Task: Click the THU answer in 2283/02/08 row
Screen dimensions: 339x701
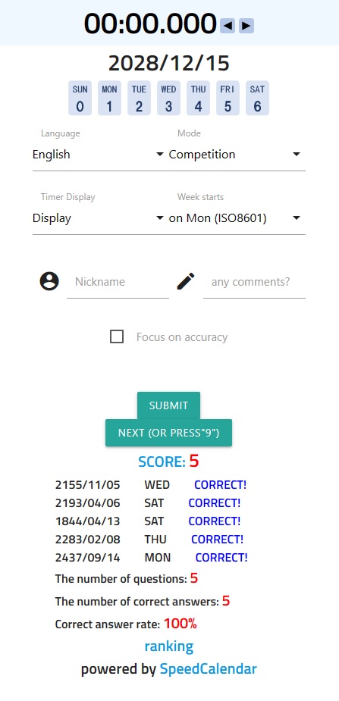Action: point(155,540)
